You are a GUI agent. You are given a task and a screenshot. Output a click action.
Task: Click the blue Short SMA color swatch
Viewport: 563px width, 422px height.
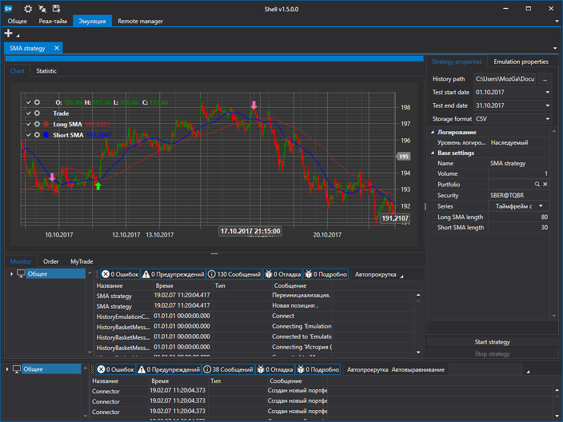(x=46, y=135)
